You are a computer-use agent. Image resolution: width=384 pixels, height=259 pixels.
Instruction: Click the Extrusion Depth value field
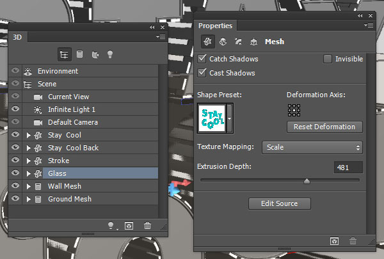click(x=348, y=168)
